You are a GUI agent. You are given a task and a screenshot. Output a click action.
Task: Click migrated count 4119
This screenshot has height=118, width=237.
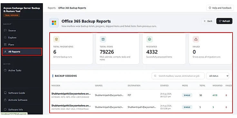(x=215, y=95)
